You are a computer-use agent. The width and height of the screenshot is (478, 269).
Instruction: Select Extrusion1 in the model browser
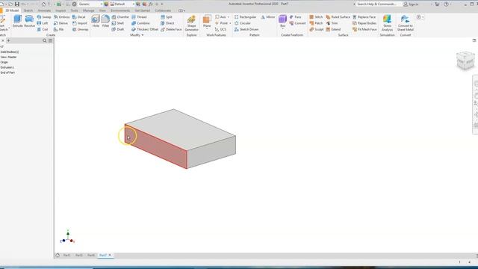coord(7,67)
